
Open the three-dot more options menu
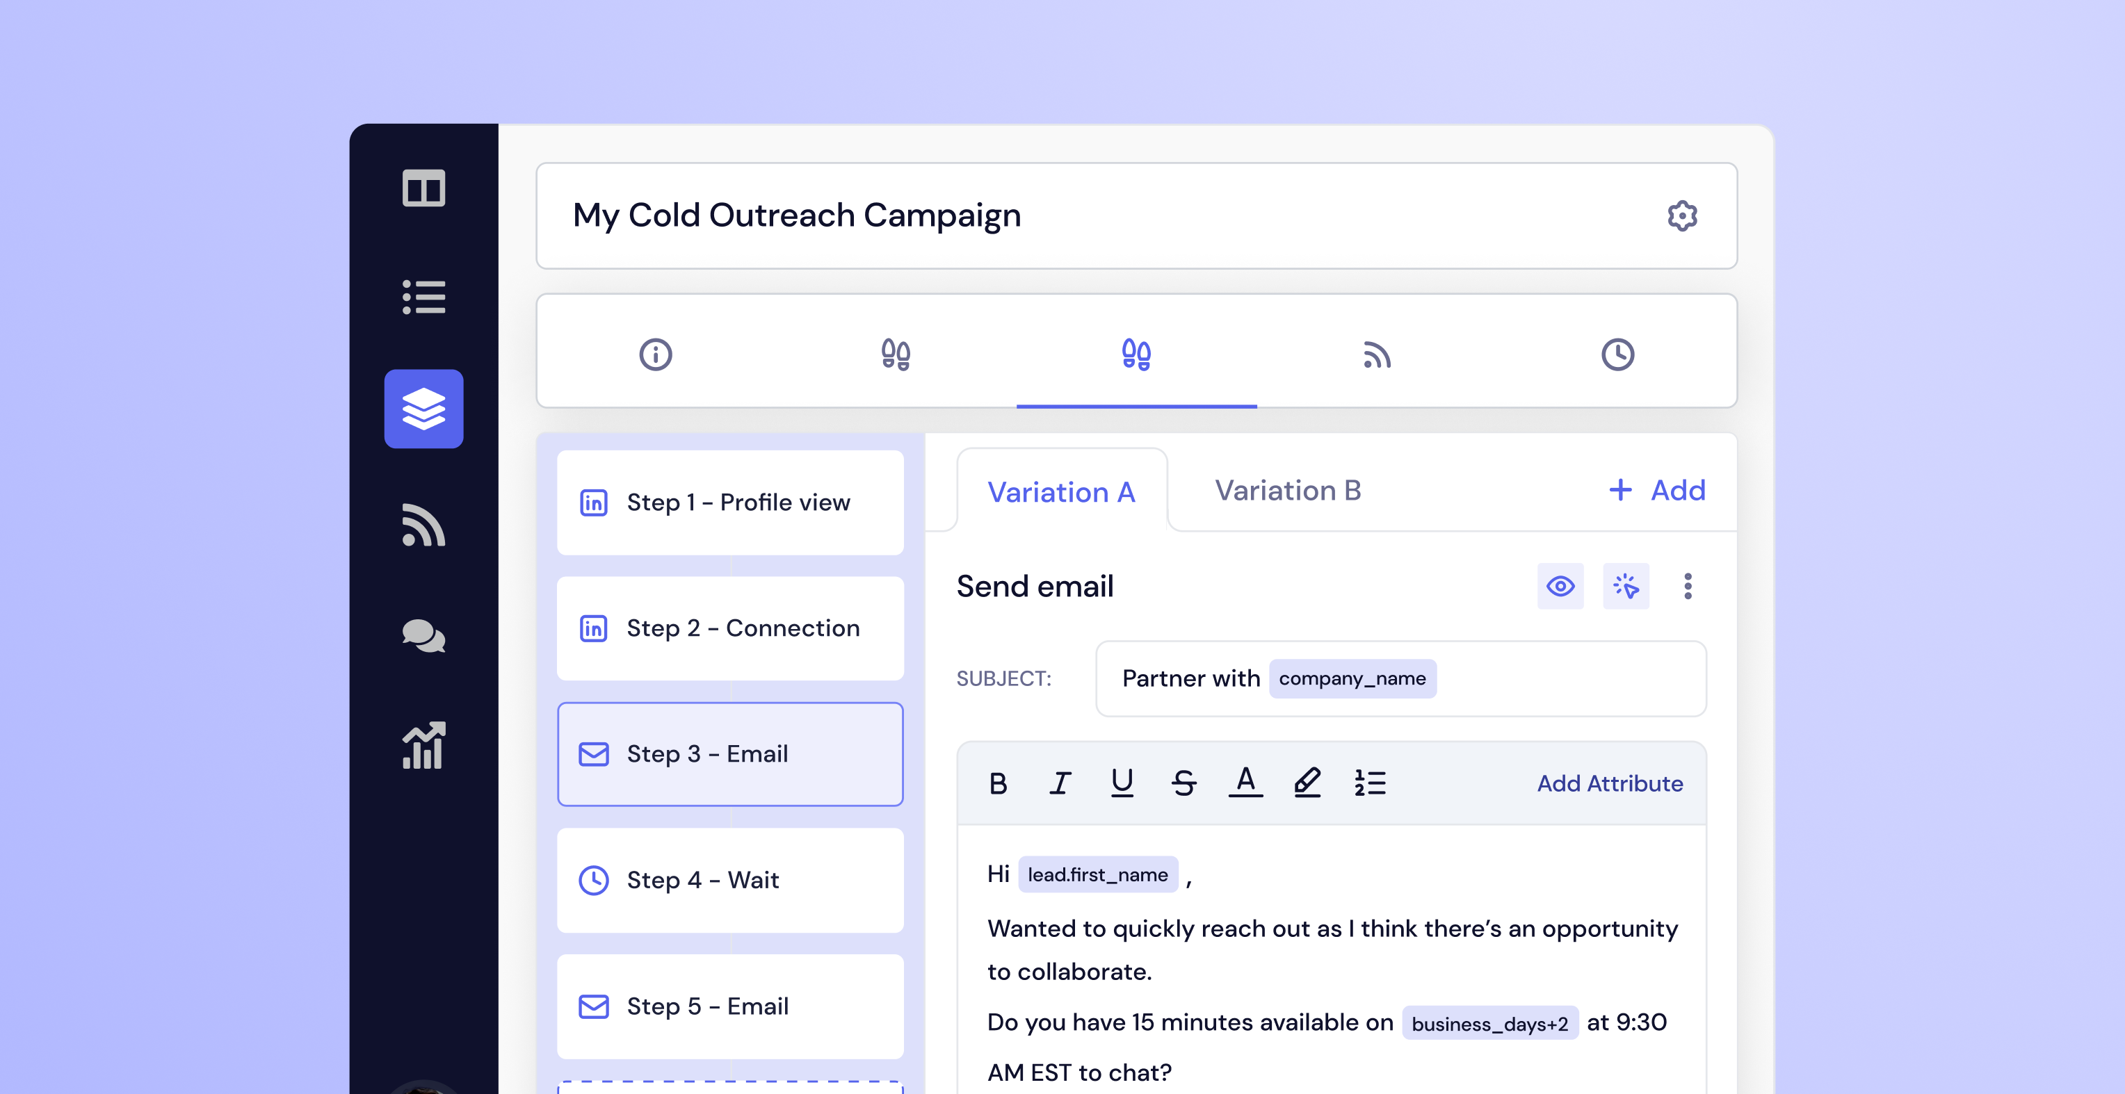click(1688, 586)
